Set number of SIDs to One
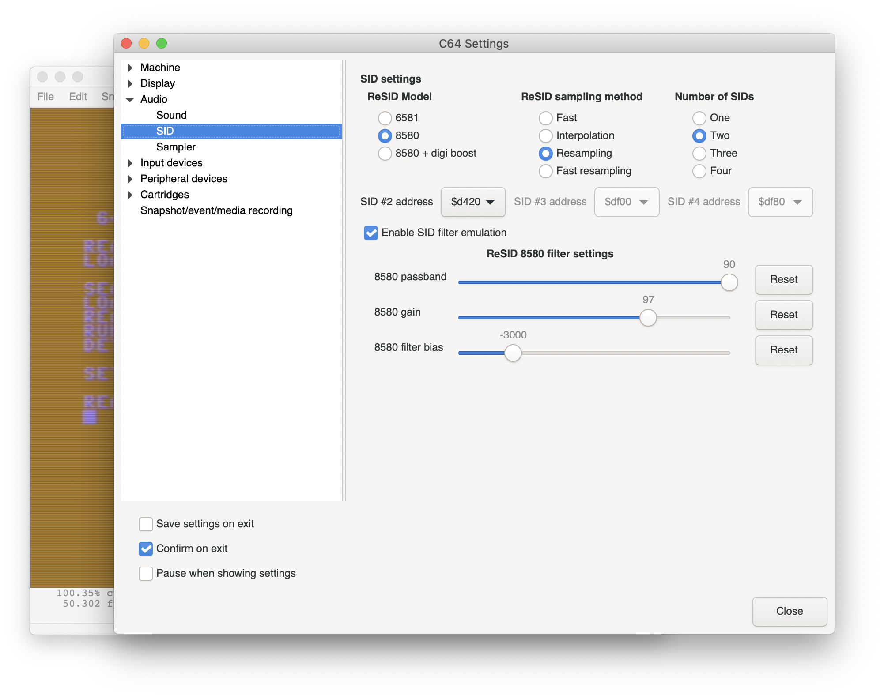Image resolution: width=884 pixels, height=699 pixels. 699,118
